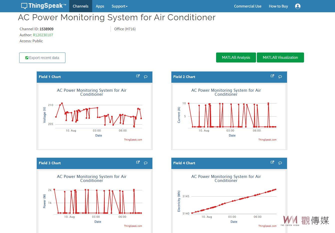This screenshot has width=335, height=233.
Task: Click Field 3 Chart comment bubble icon
Action: 146,163
